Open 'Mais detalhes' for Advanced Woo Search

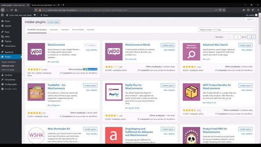247,50
